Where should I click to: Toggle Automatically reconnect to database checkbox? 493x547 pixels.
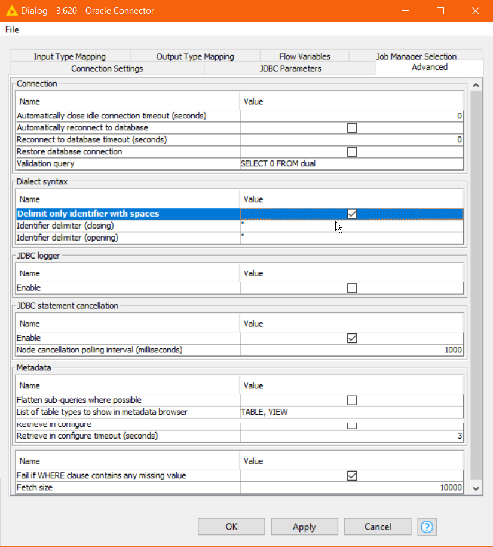[352, 128]
